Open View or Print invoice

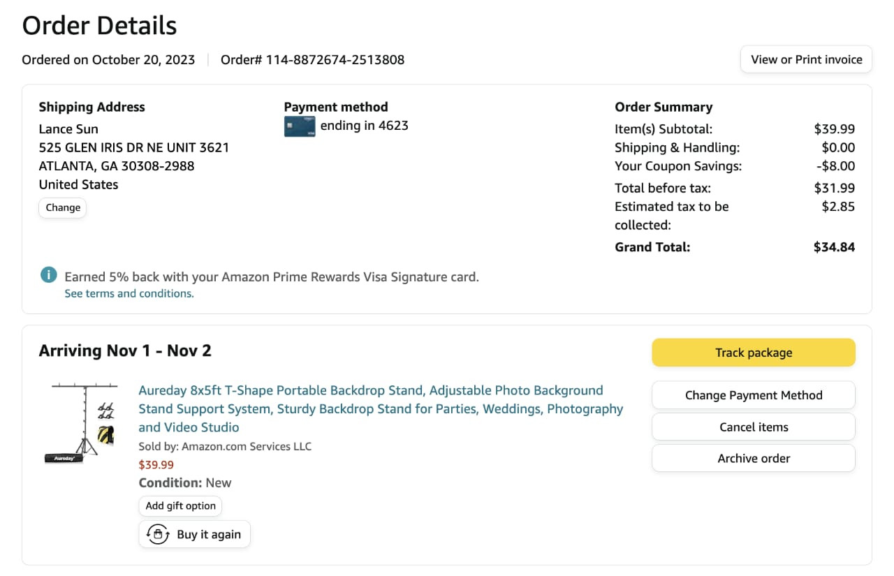pos(806,59)
